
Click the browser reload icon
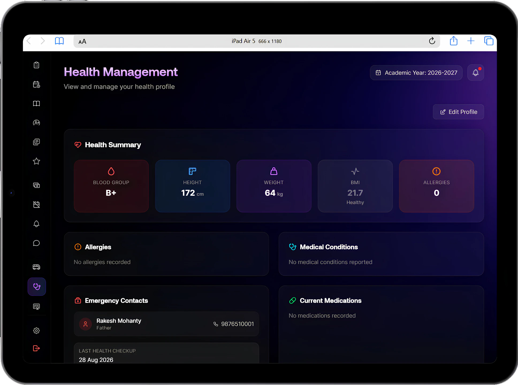point(432,41)
